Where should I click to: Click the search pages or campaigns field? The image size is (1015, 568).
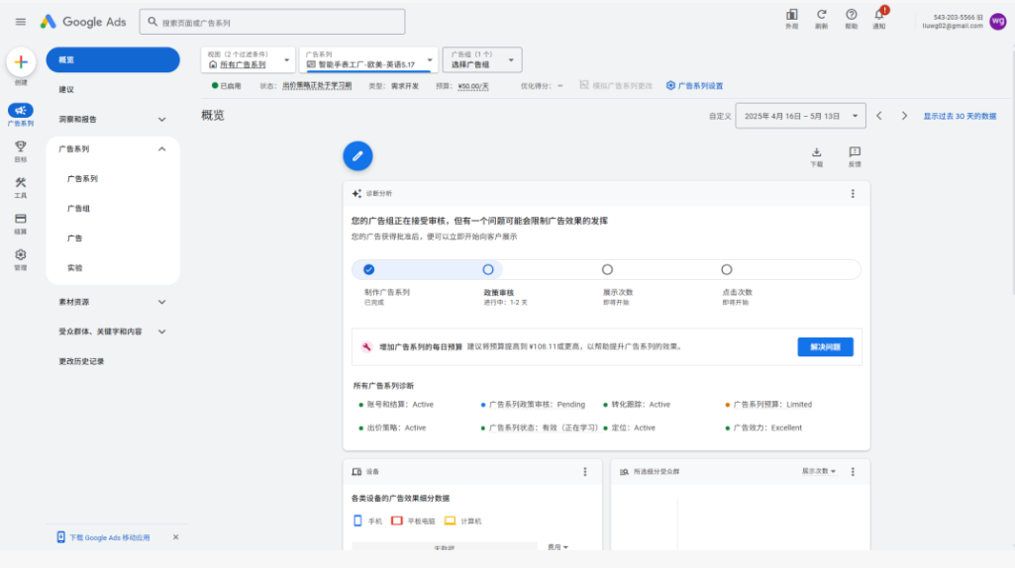click(272, 22)
